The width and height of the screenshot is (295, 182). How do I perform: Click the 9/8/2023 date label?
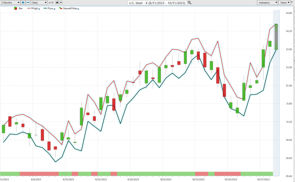(x=36, y=179)
